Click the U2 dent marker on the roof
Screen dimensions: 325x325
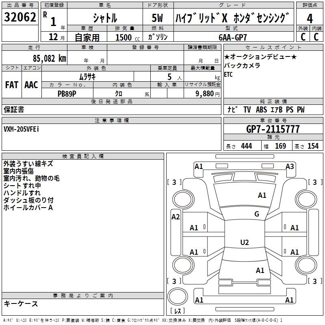(x=244, y=243)
